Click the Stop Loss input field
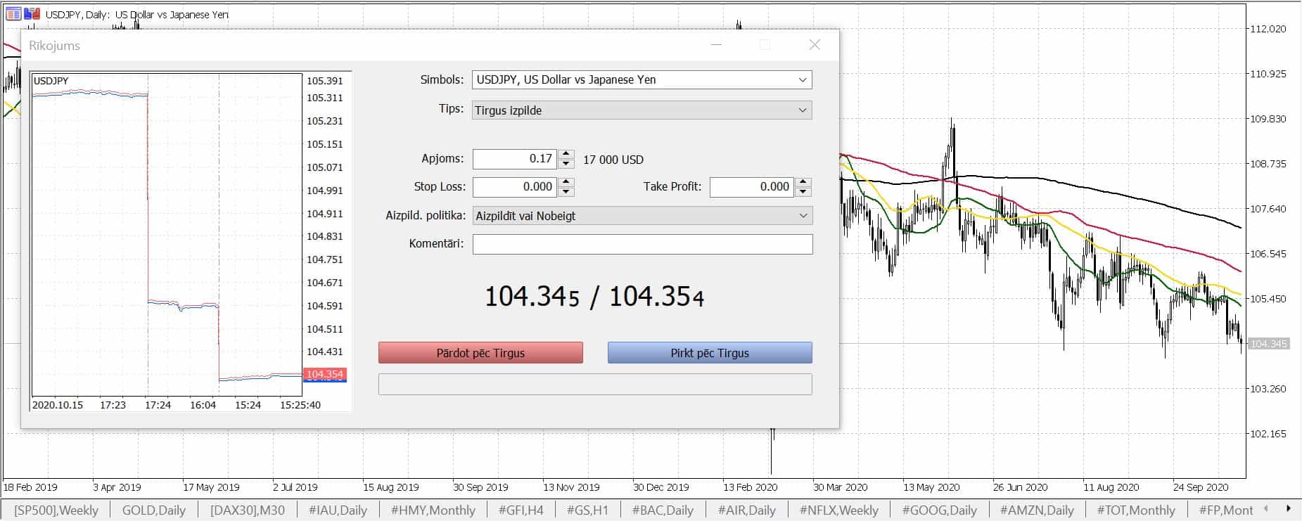The width and height of the screenshot is (1302, 521). coord(514,187)
